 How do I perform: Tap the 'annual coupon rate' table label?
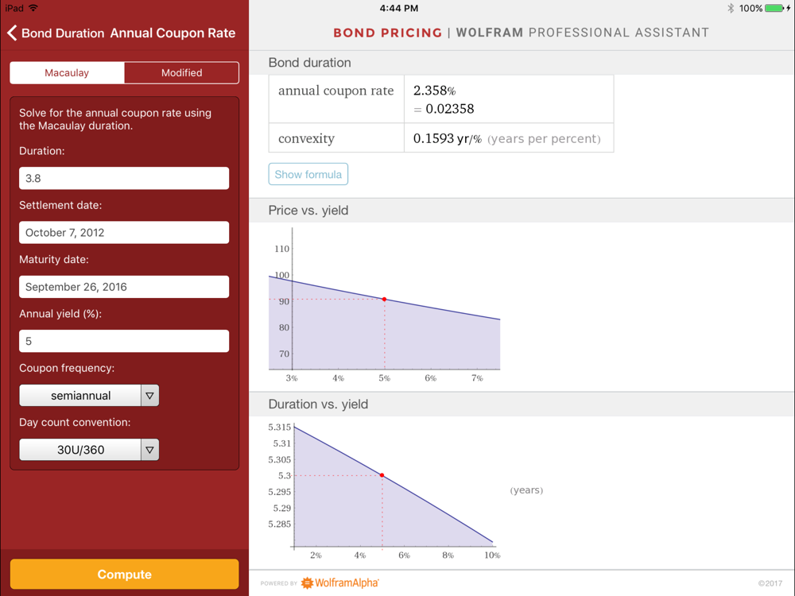pyautogui.click(x=335, y=91)
